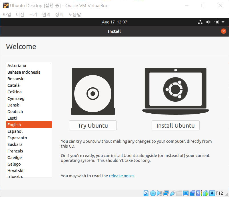229x197 pixels.
Task: Click the F12 host key label
Action: coord(219,193)
